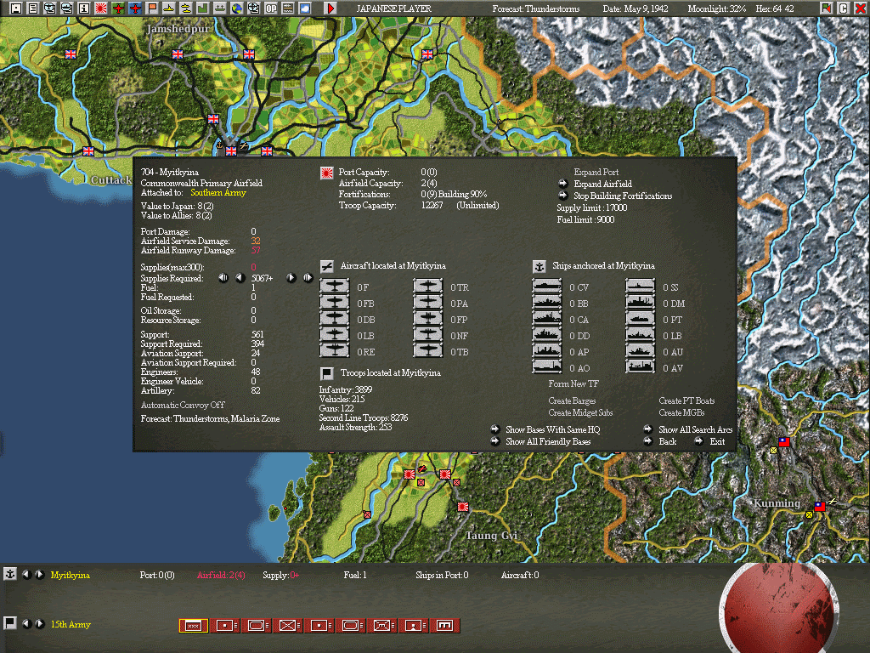Click the flag icon beside 15th Army

9,623
